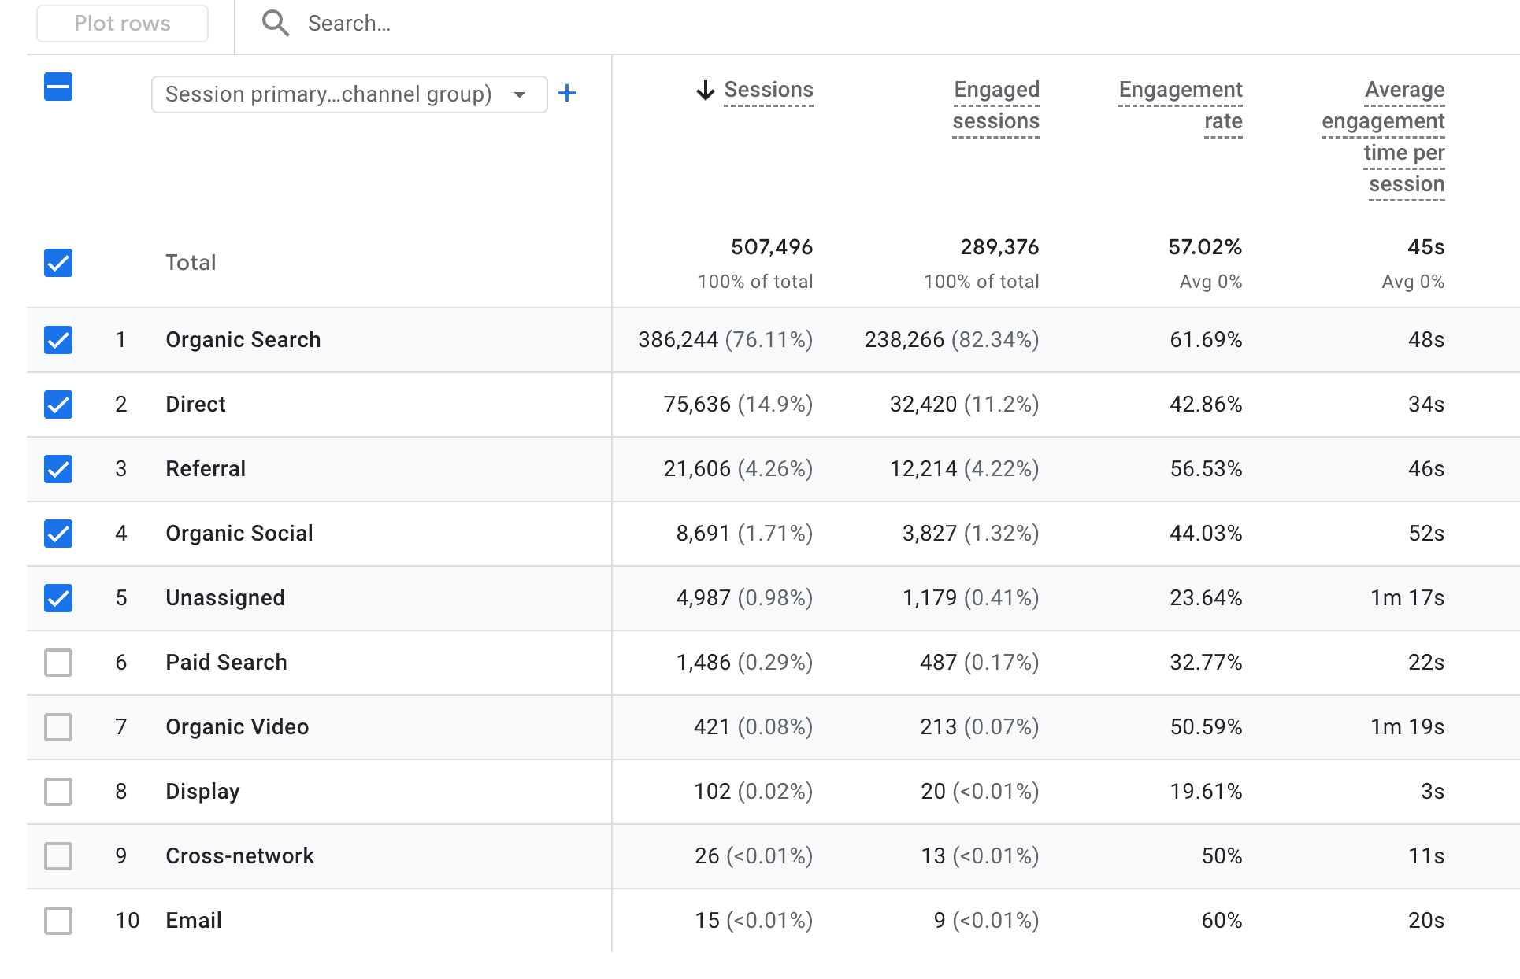The image size is (1520, 979).
Task: Uncheck the Organic Social checkbox
Action: pyautogui.click(x=57, y=534)
